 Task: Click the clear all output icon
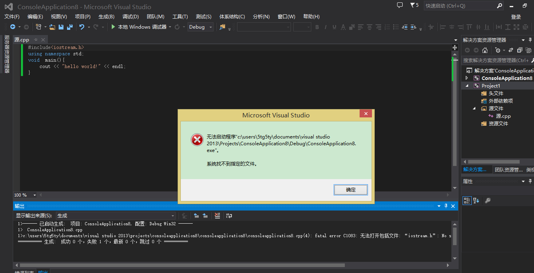(217, 216)
